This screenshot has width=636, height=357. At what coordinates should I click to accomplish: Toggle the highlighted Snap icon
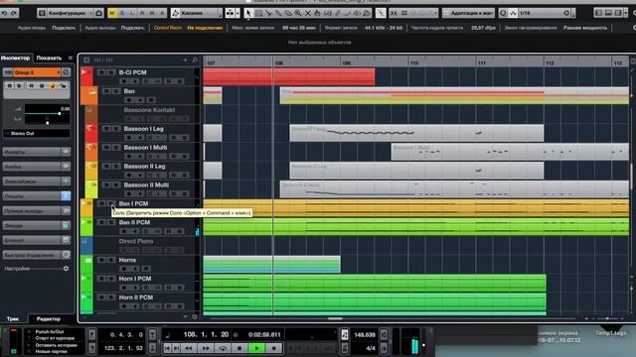pyautogui.click(x=381, y=13)
